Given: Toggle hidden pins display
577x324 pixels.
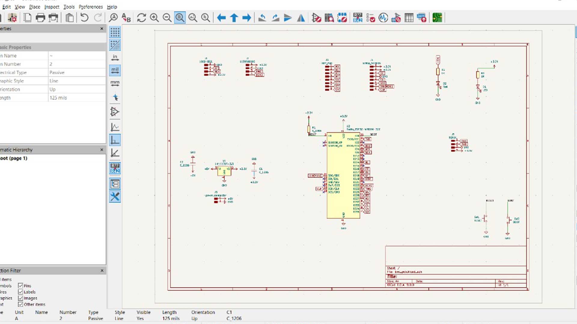Looking at the screenshot, I should [115, 112].
